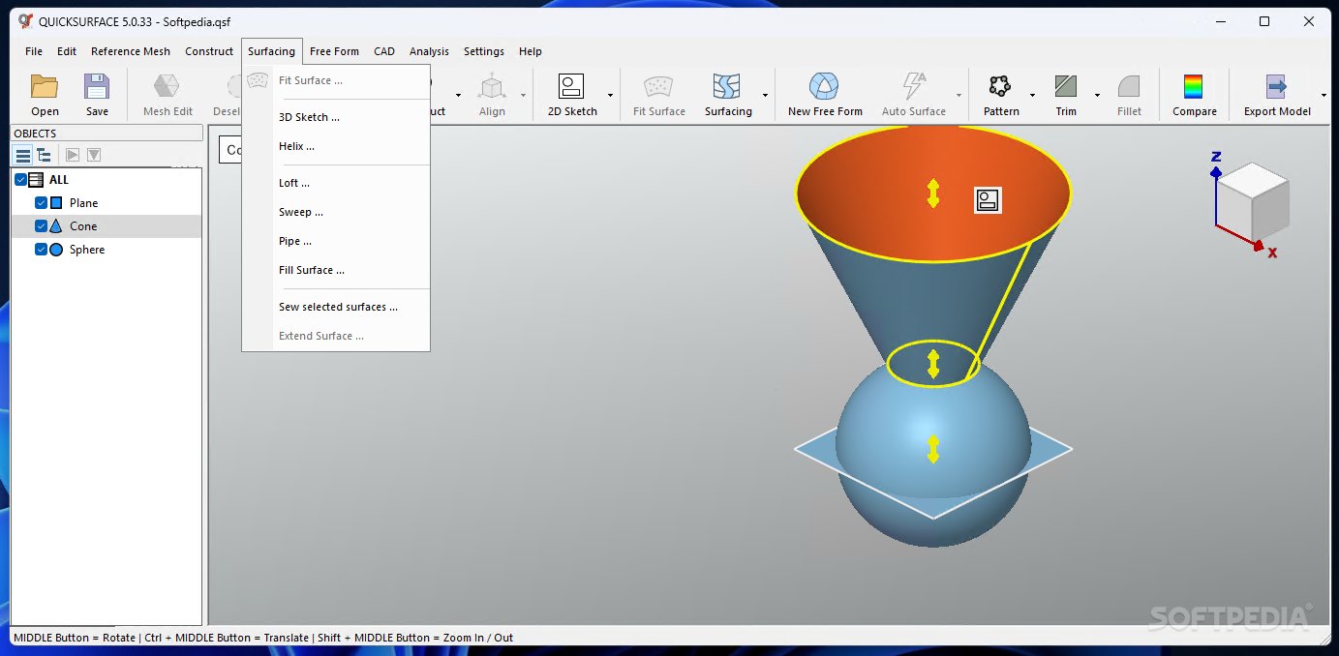Click the right-pointing arrow icon in Objects panel
The width and height of the screenshot is (1339, 656).
(73, 155)
